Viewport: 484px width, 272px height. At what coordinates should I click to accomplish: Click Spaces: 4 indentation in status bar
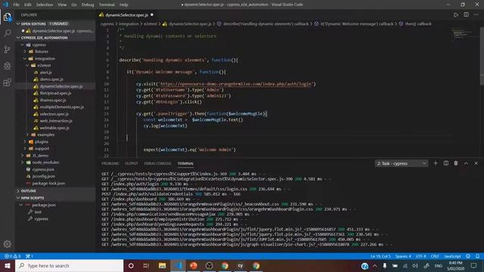click(x=403, y=256)
